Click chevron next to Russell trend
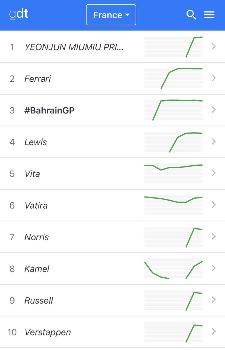Screen dimensions: 225x350 tap(214, 300)
